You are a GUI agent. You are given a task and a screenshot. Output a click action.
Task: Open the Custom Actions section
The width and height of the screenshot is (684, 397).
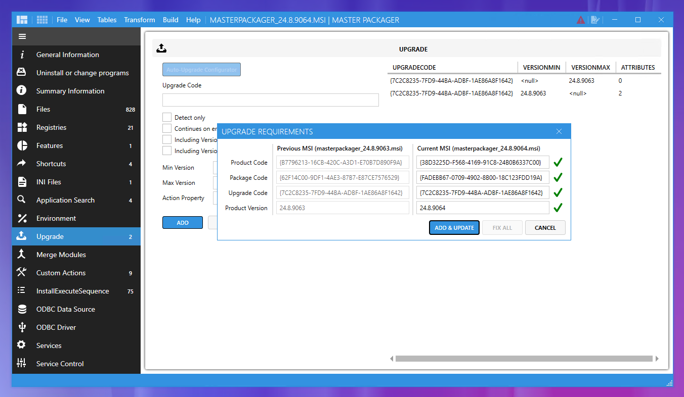(76, 273)
